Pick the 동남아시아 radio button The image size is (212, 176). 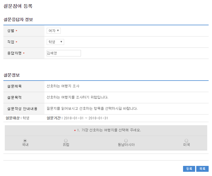pos(126,140)
